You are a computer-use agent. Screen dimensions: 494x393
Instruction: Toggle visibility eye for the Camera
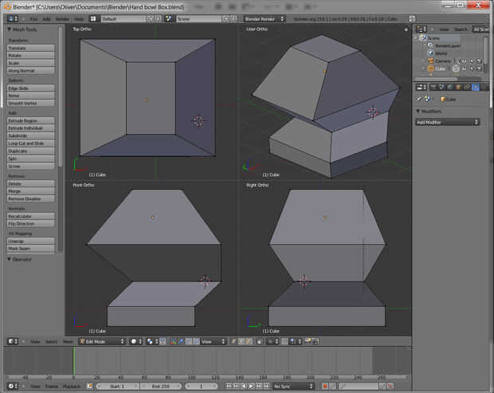[463, 61]
